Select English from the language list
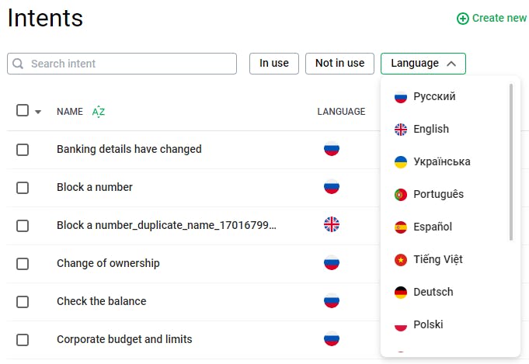 (x=431, y=129)
